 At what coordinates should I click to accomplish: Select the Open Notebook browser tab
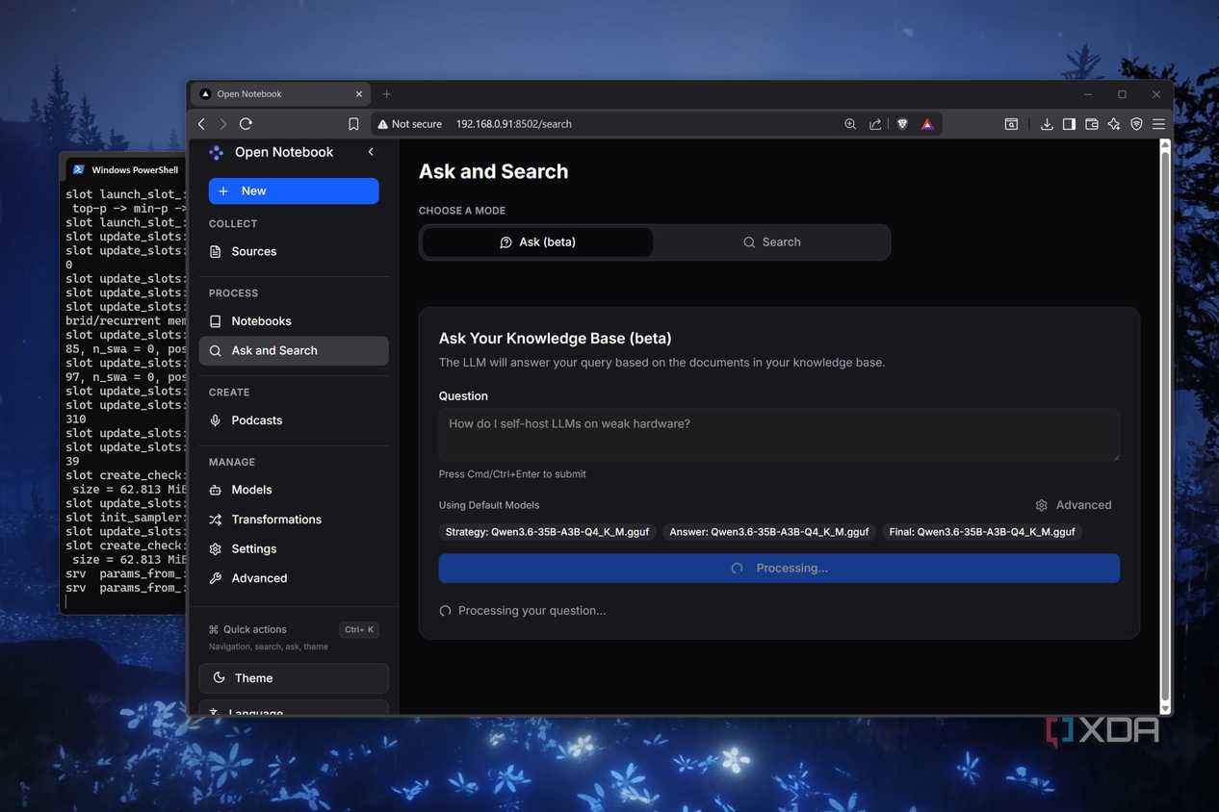click(x=280, y=94)
